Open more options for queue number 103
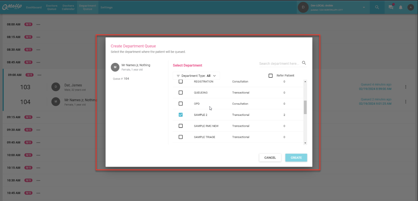The width and height of the screenshot is (418, 201). 406,87
